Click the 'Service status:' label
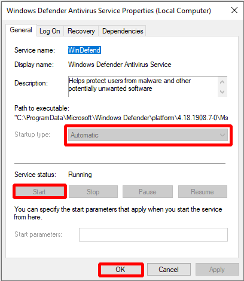The height and width of the screenshot is (281, 244). point(35,175)
